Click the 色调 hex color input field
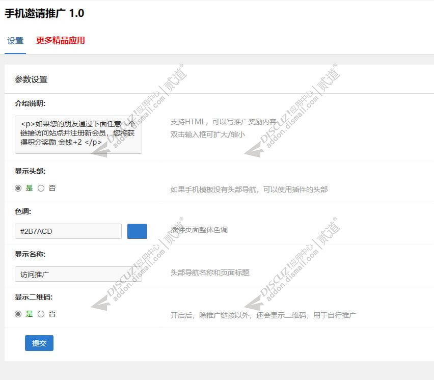The image size is (434, 380). point(68,231)
